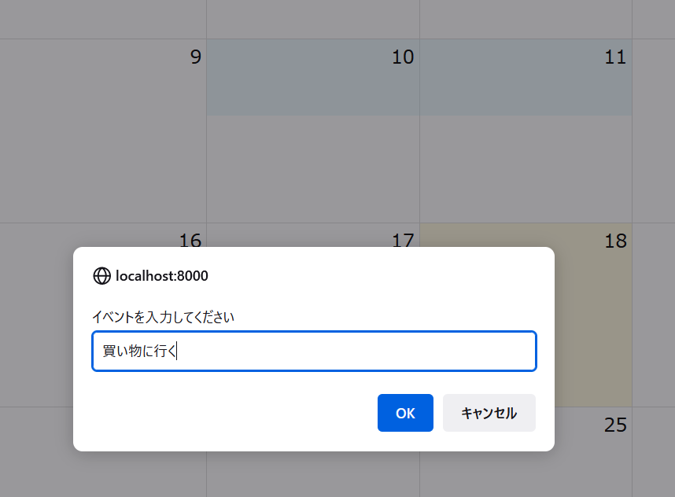
Task: Dismiss the prompt with キャンセル button
Action: [x=489, y=413]
